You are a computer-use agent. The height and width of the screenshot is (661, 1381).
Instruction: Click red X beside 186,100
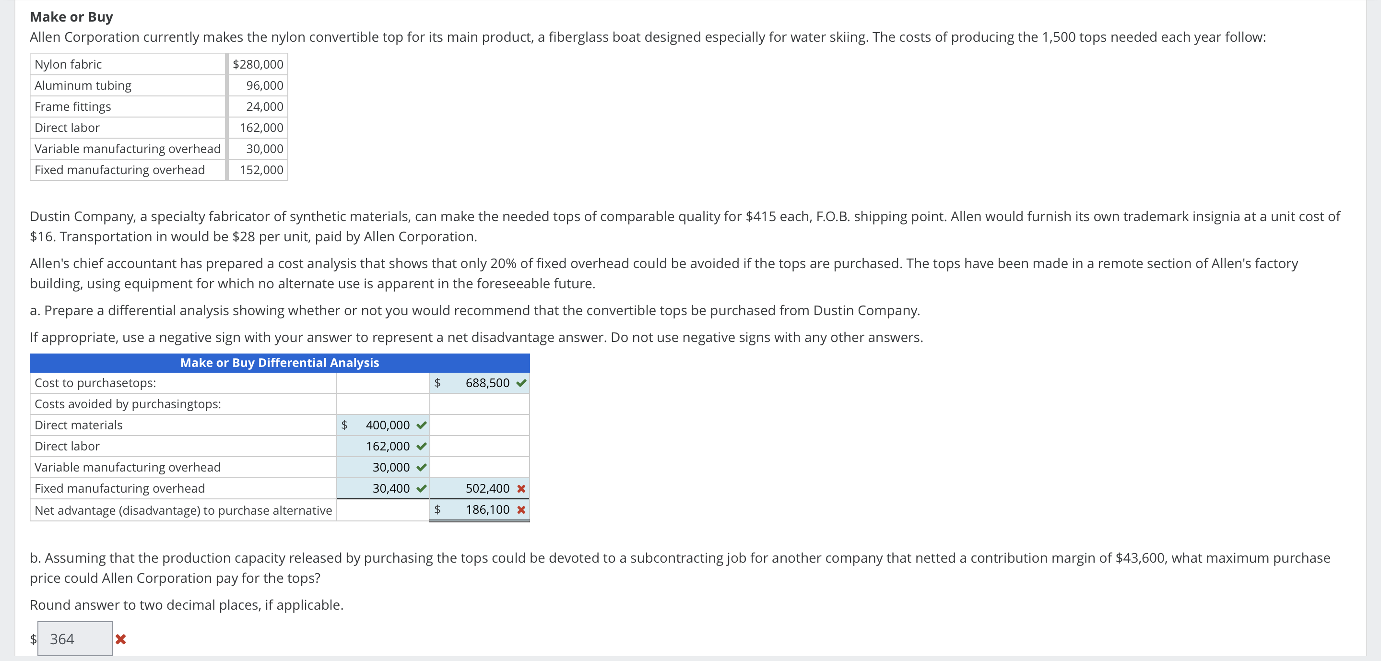[x=520, y=510]
